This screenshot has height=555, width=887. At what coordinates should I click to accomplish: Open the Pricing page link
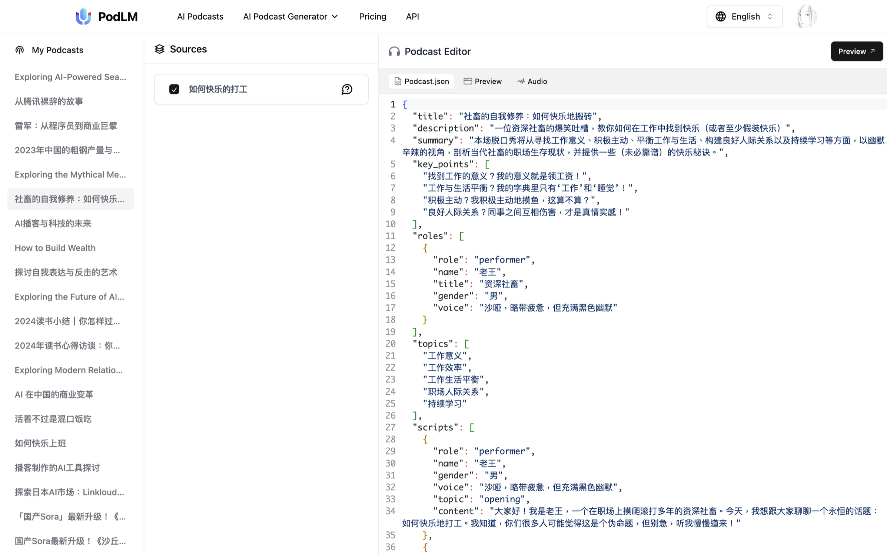coord(372,17)
